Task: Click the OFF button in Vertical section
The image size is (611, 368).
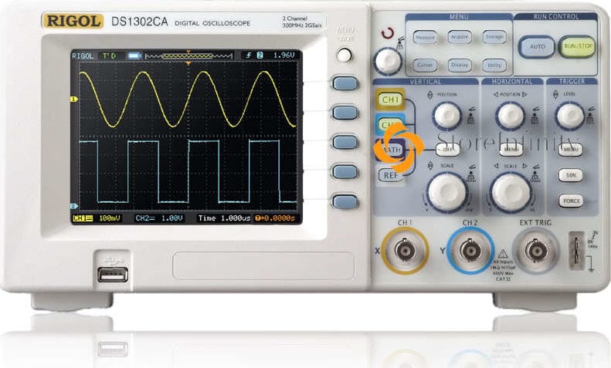Action: pos(447,150)
